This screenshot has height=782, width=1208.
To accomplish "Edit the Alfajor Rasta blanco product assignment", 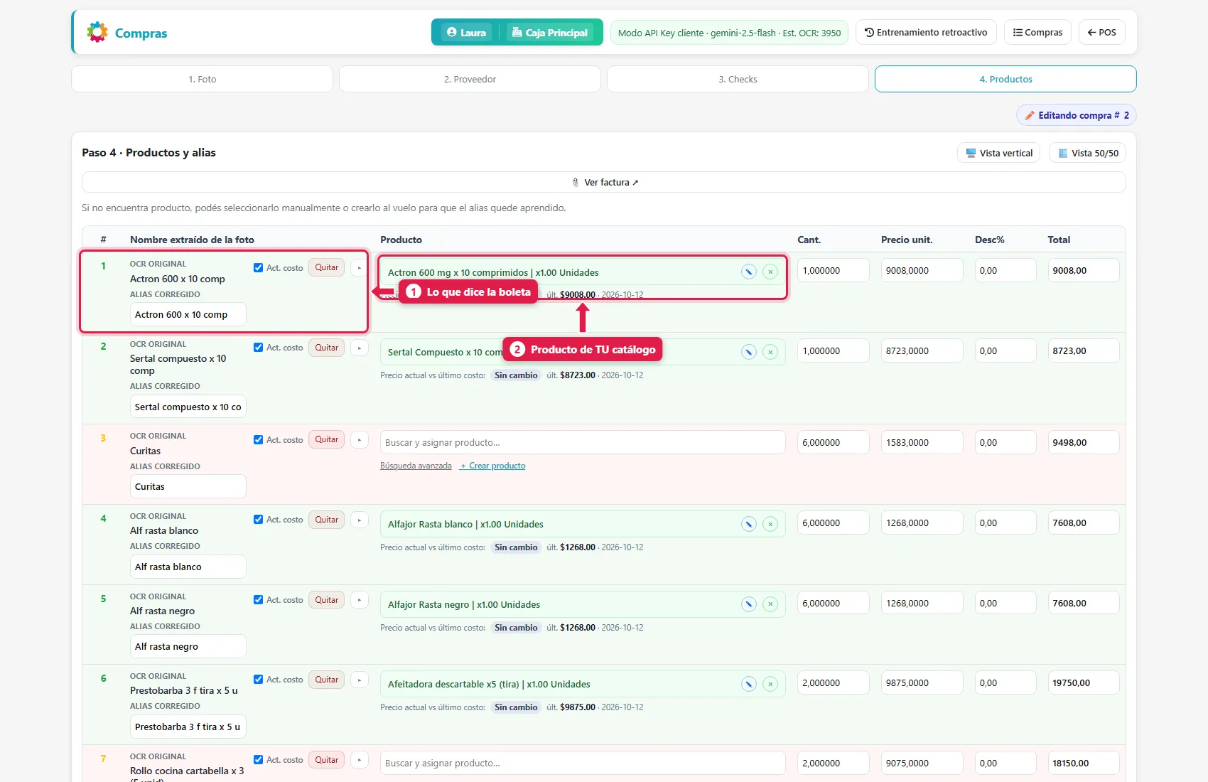I will tap(748, 524).
